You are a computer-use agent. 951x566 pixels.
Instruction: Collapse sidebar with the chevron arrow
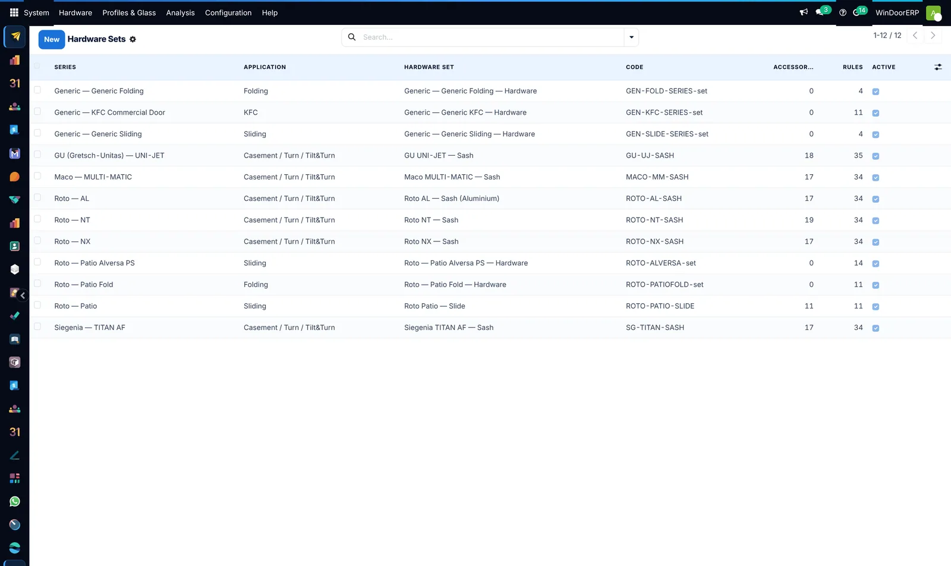point(23,295)
